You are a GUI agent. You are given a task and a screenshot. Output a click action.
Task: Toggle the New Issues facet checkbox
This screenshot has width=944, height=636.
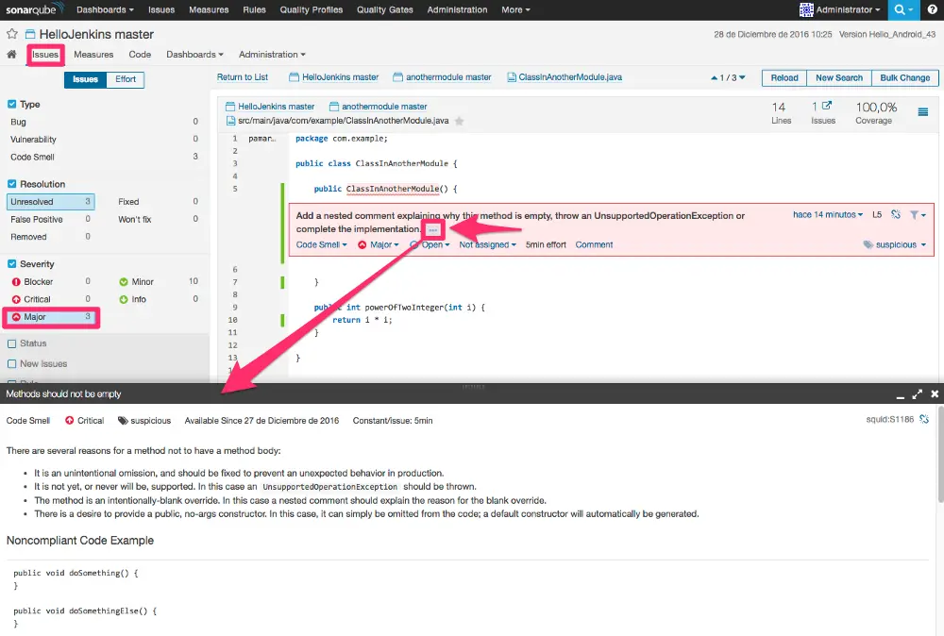tap(11, 363)
